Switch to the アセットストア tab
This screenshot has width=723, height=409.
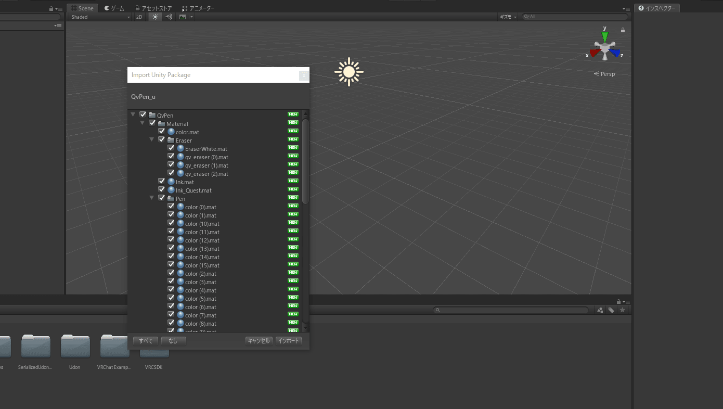pos(153,8)
